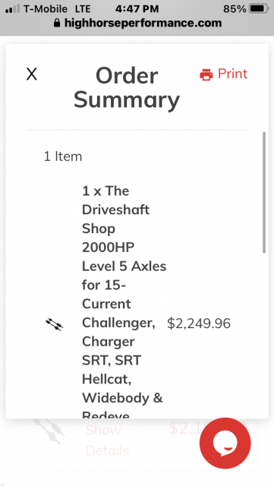Tap the cellular signal bars icon
Viewport: 274px width, 486px height.
(13, 8)
